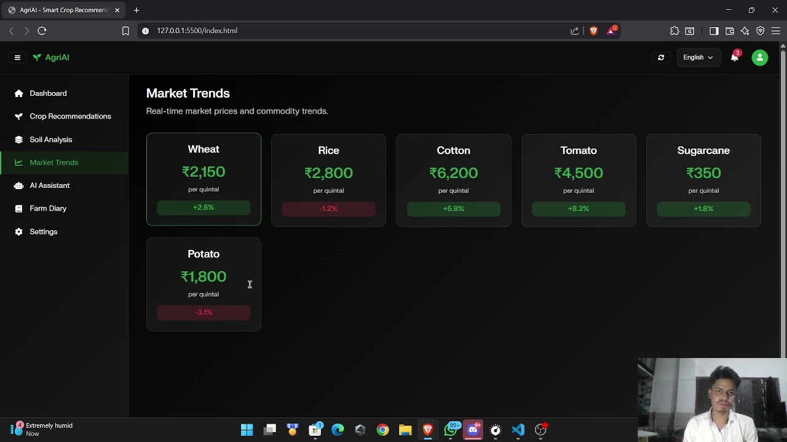Open Settings from sidebar
Viewport: 787px width, 442px height.
(x=64, y=231)
